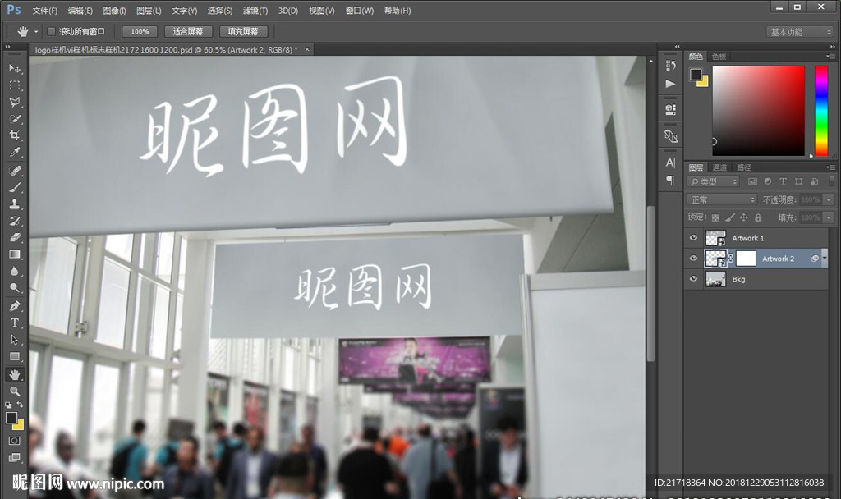
Task: Open Layers panel flyout menu
Action: 830,167
